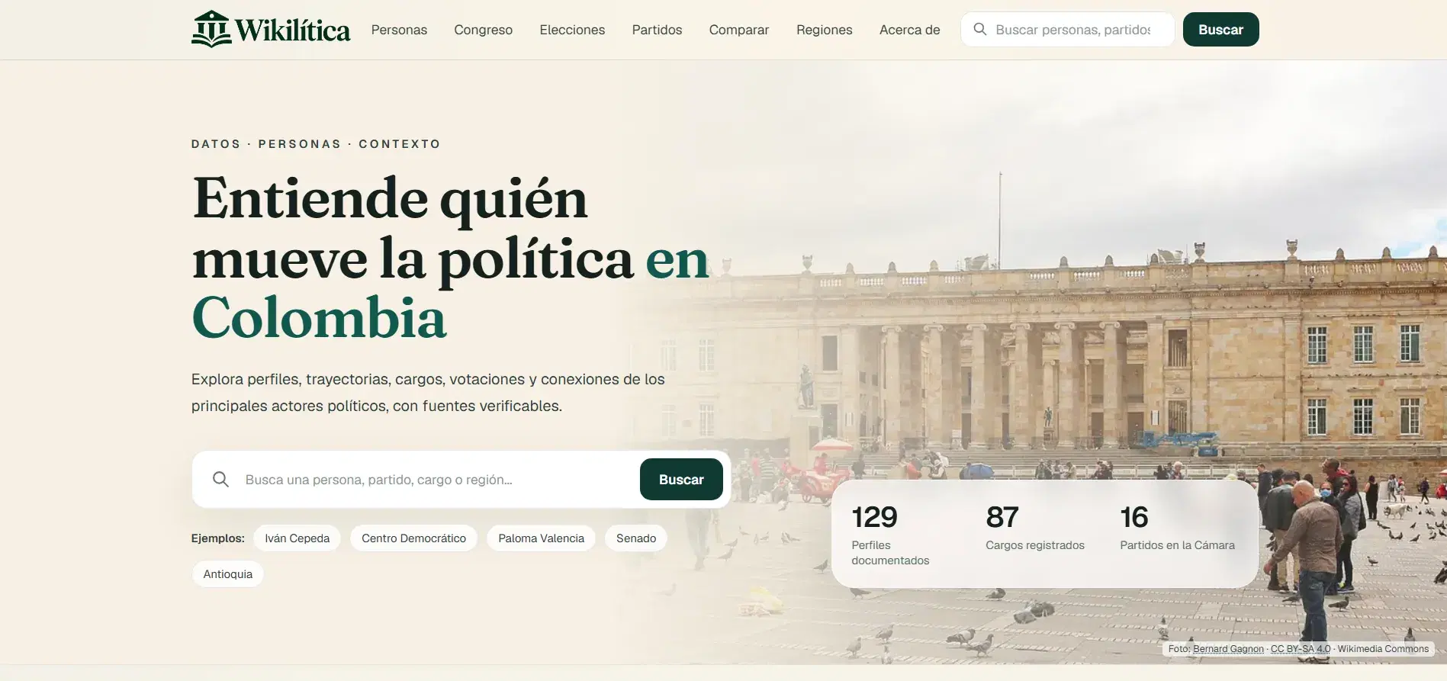Screen dimensions: 1447x681
Task: Navigate to Partidos
Action: 657,30
